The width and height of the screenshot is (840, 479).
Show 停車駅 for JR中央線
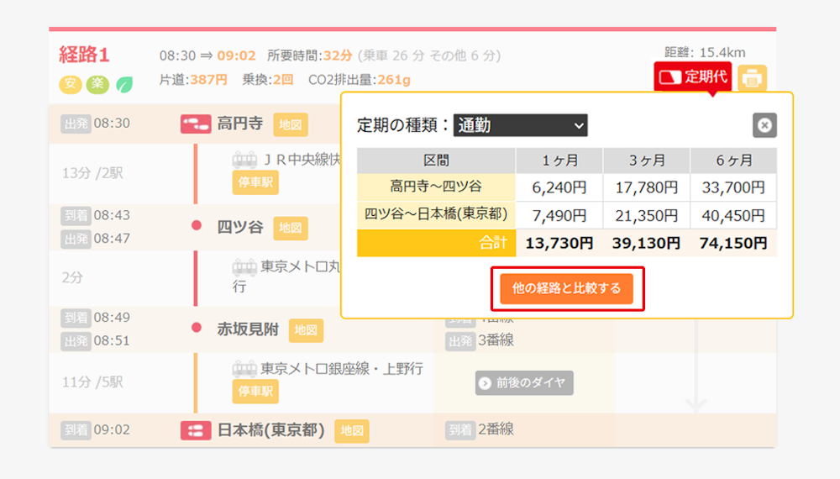point(255,182)
